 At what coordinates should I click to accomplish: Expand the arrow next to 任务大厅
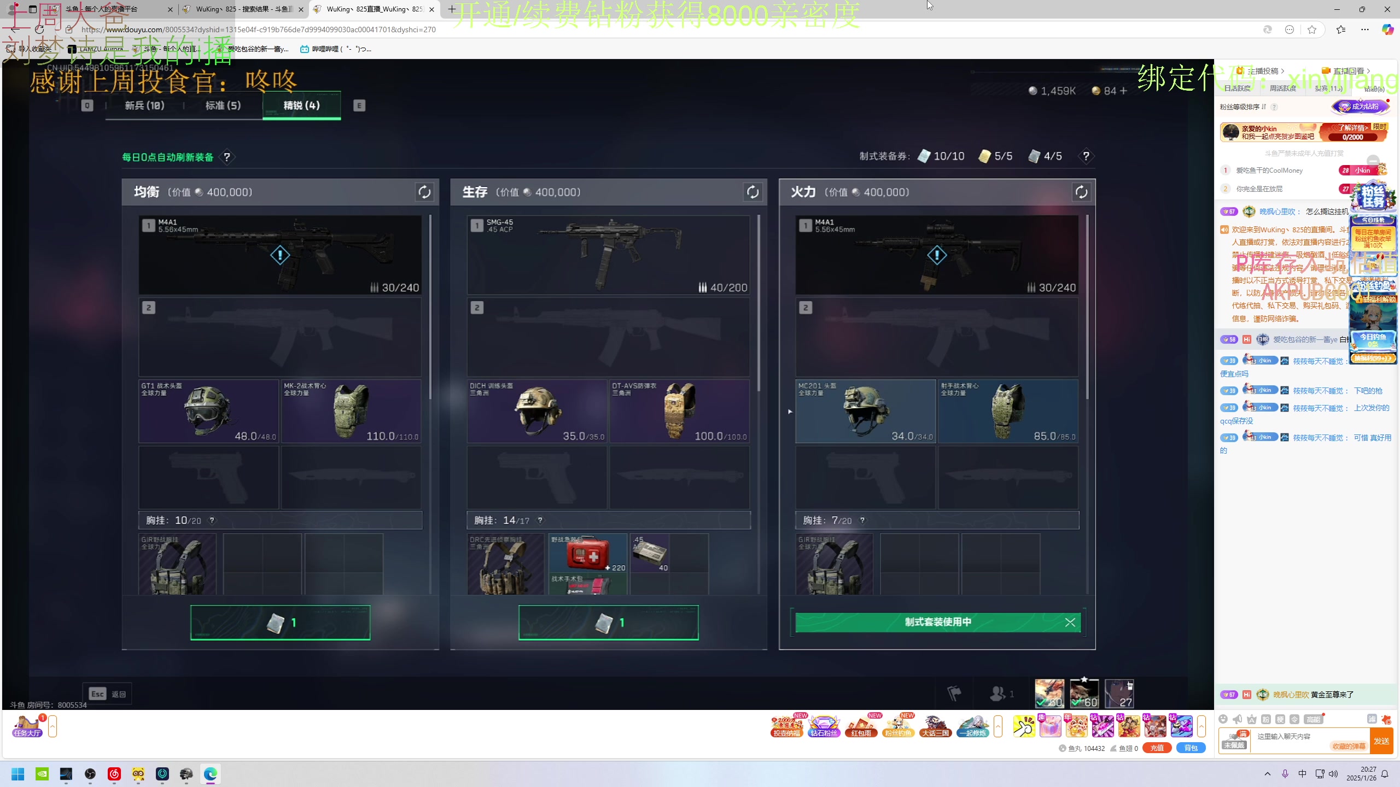52,726
